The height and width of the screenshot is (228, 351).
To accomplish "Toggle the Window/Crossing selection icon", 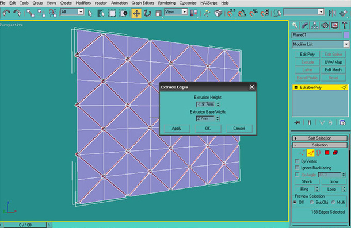I will pos(123,13).
